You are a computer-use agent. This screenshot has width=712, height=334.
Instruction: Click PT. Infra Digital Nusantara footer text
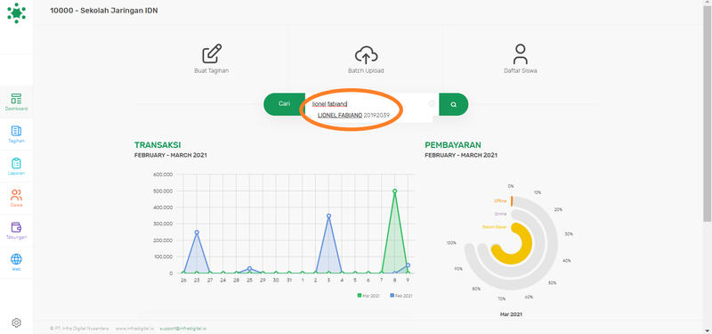tap(79, 328)
